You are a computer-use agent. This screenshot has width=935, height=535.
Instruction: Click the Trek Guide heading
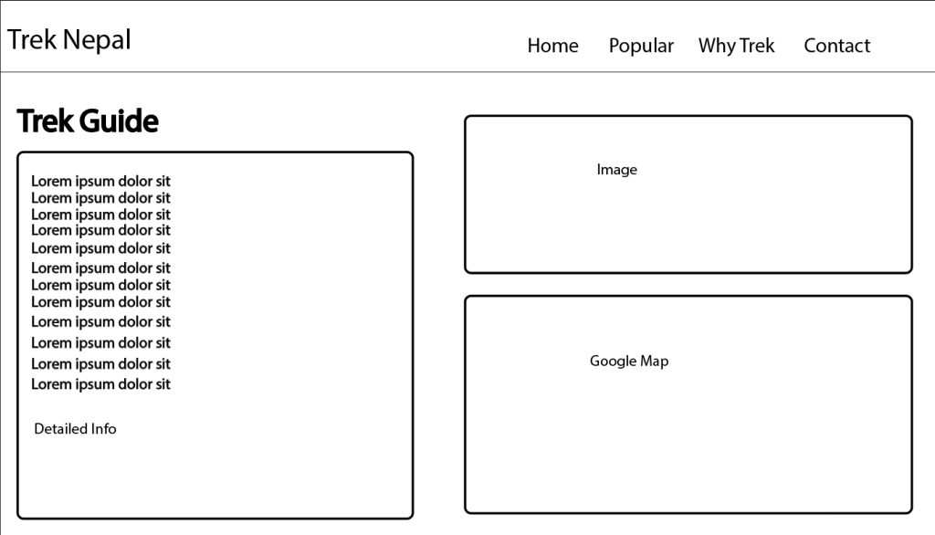point(88,121)
